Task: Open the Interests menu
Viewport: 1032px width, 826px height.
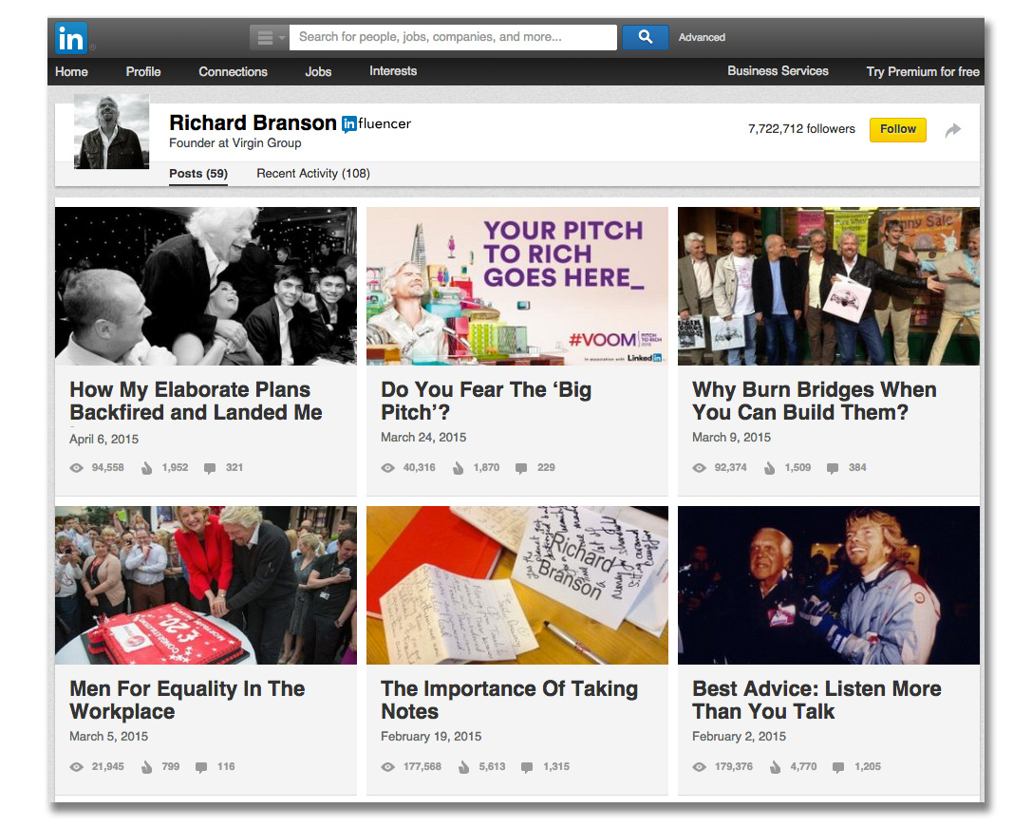Action: click(x=393, y=71)
